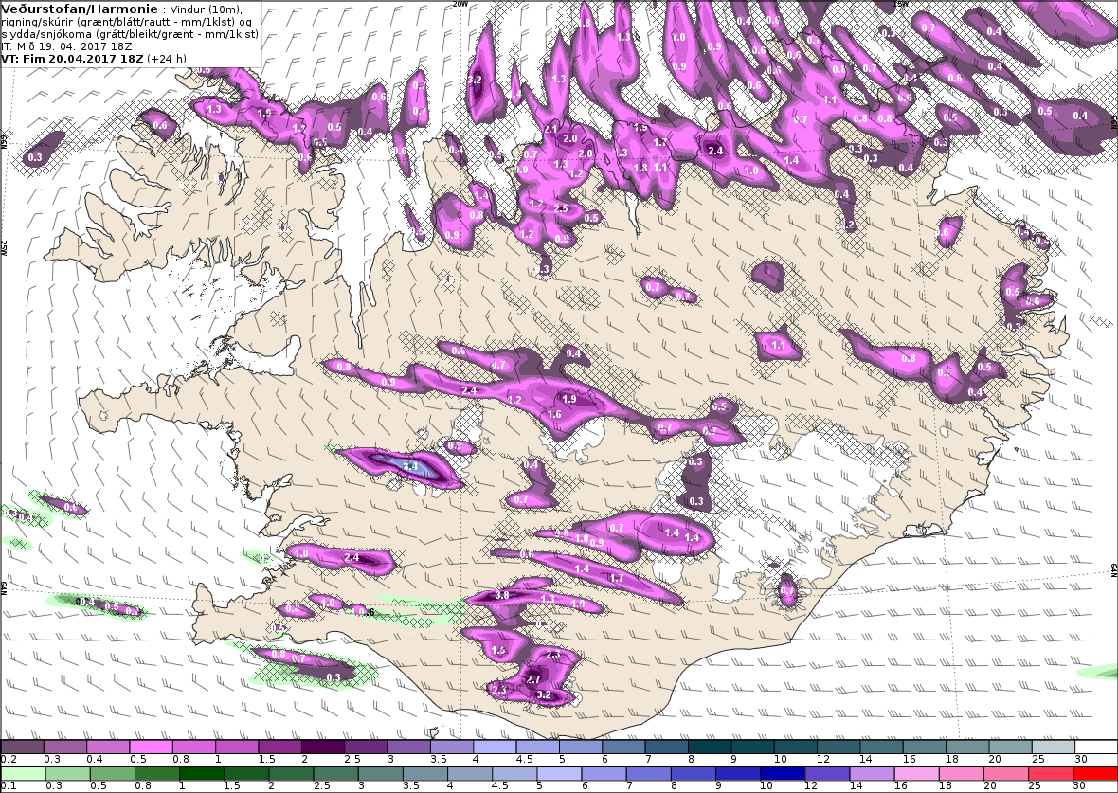Pick the dark mauve 0.2 swatch on purple scale
This screenshot has width=1118, height=793.
click(23, 747)
